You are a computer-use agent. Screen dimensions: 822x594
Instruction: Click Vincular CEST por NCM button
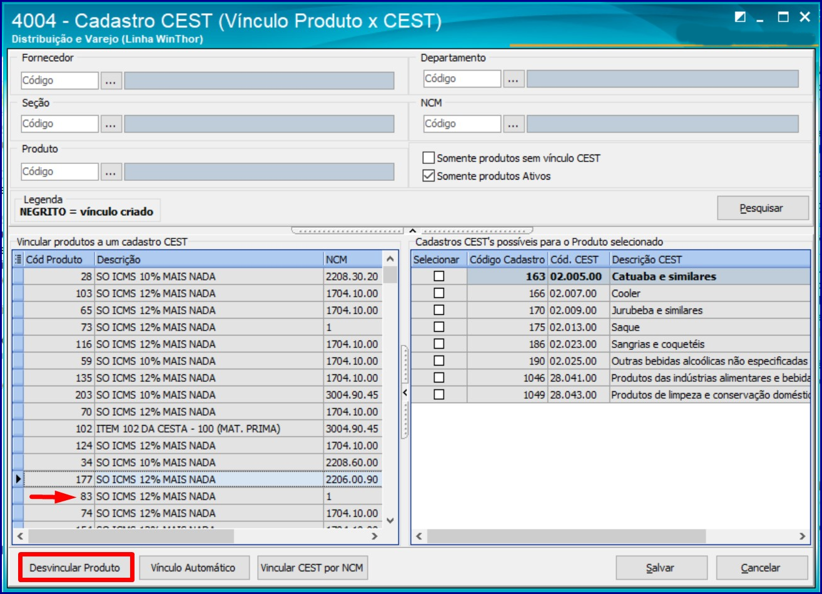click(313, 568)
